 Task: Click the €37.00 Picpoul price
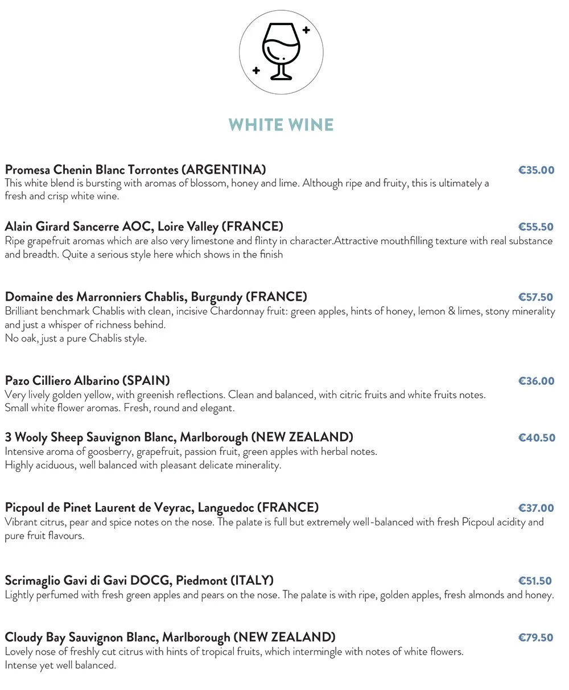pyautogui.click(x=536, y=508)
